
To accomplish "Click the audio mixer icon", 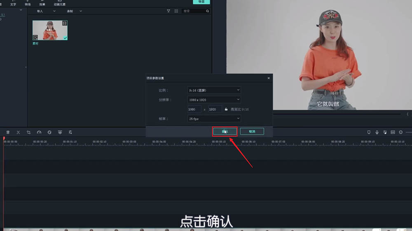I will (x=385, y=132).
